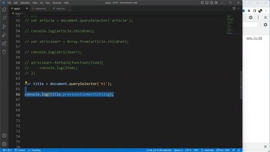Viewport: 270px width, 152px height.
Task: Switch to the index.html tab
Action: (x=40, y=8)
